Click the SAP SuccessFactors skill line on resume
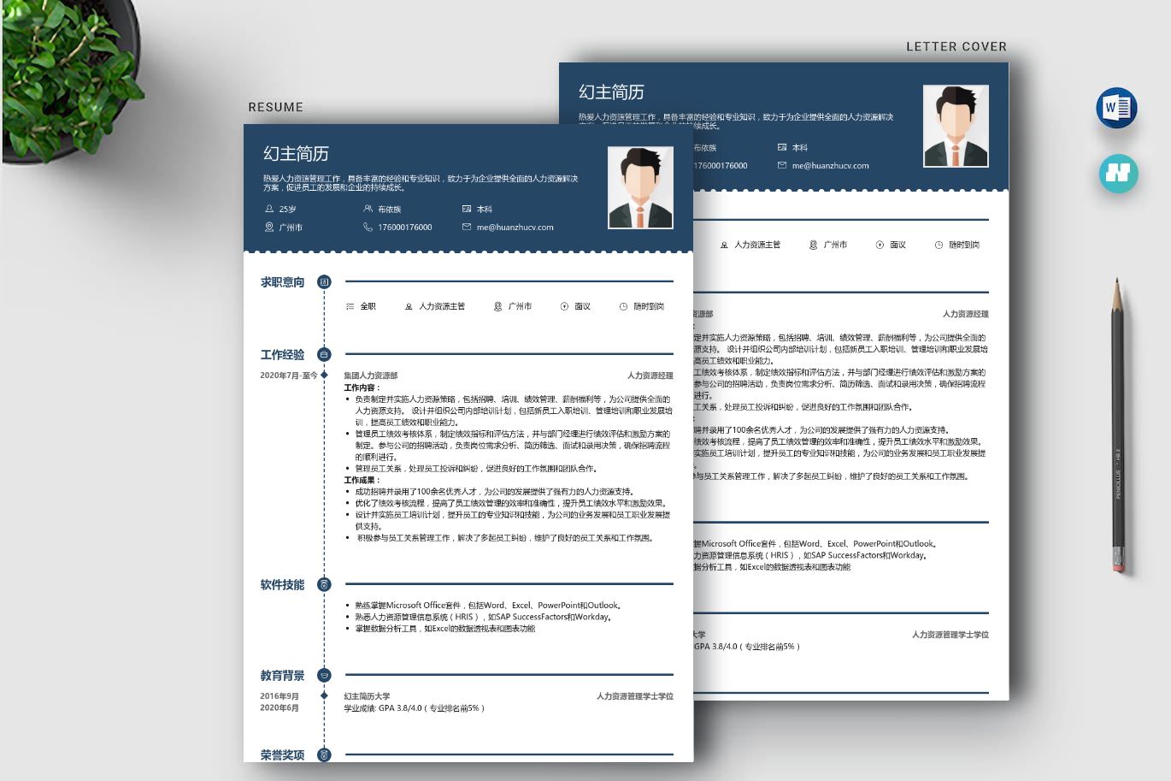Image resolution: width=1171 pixels, height=781 pixels. 484,617
